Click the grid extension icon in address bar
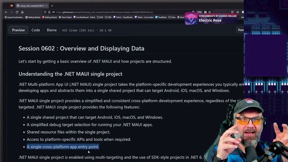Image resolution: width=288 pixels, height=162 pixels. pos(205,12)
